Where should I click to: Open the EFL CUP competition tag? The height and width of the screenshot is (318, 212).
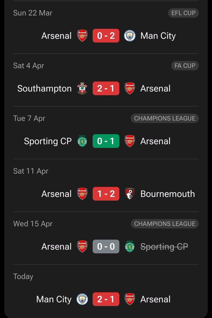183,13
